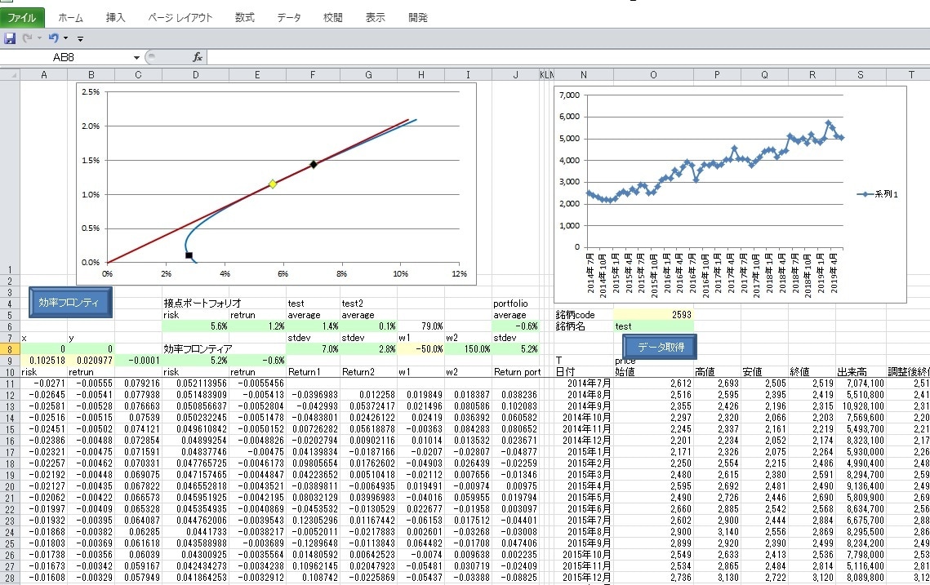Click the fx insert function icon
This screenshot has height=585, width=930.
click(x=197, y=57)
